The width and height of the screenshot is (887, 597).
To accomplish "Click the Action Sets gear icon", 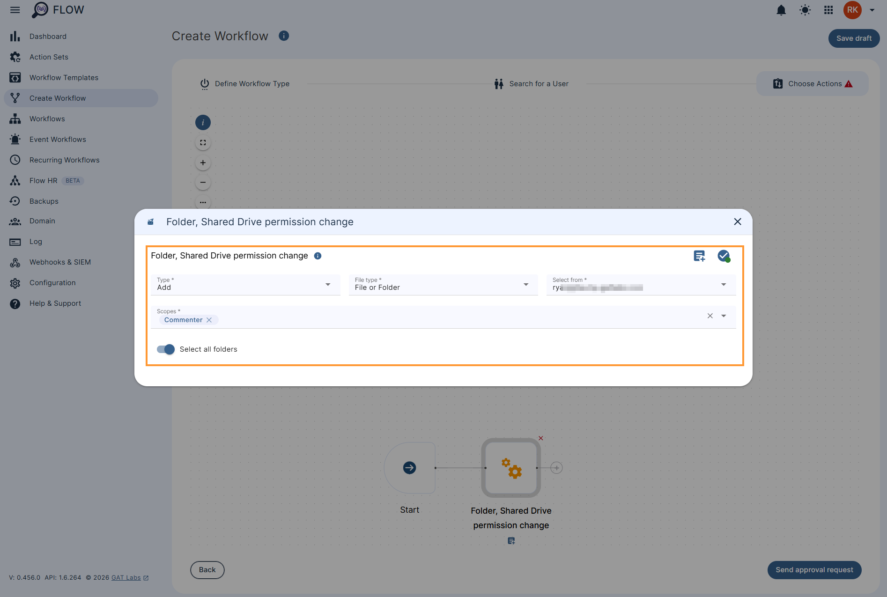I will coord(15,57).
